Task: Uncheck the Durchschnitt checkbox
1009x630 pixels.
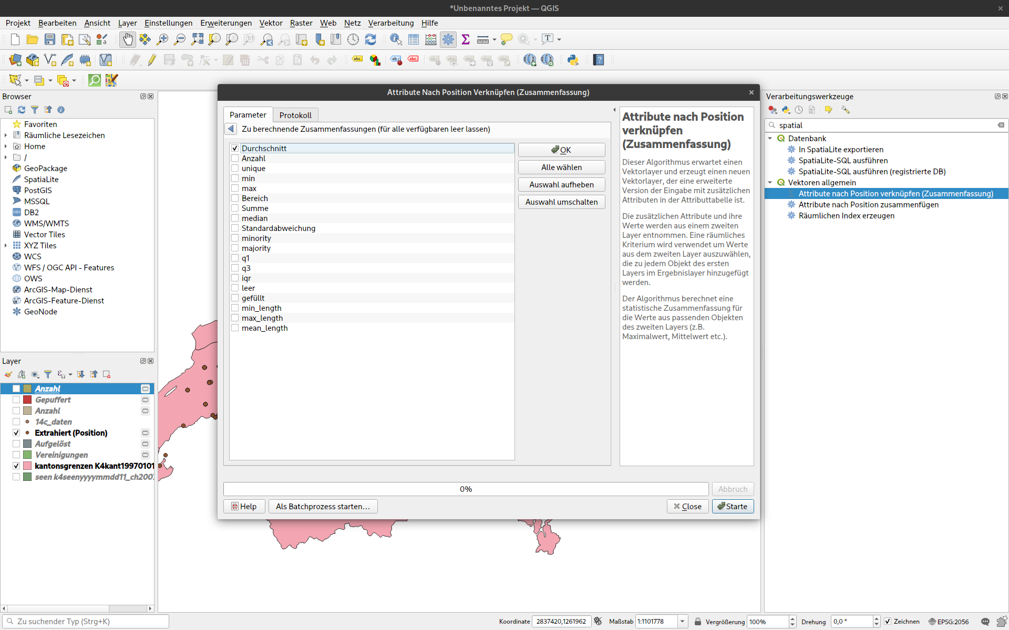Action: pos(235,149)
